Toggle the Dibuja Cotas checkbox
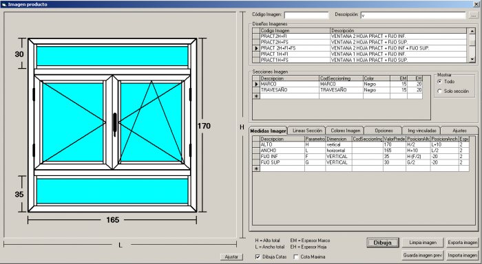This screenshot has width=482, height=264. (258, 256)
